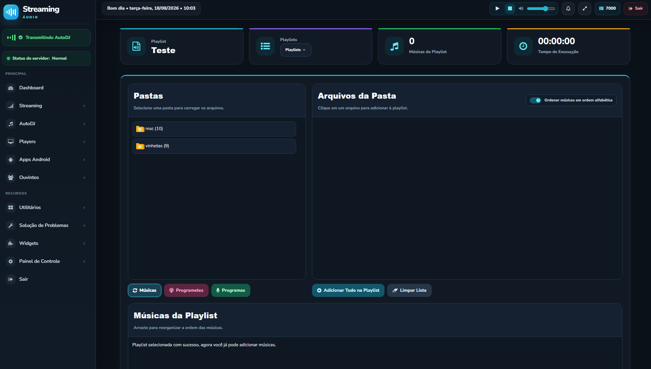This screenshot has width=651, height=369.
Task: Expand the AutoDJ submenu chevron
Action: pyautogui.click(x=84, y=124)
